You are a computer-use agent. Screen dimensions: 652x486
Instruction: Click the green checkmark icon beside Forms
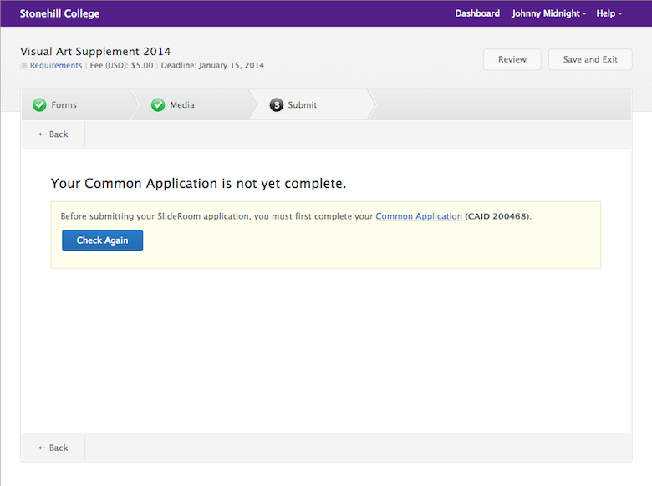pyautogui.click(x=39, y=105)
